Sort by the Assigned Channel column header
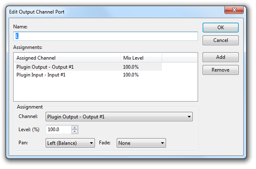The image size is (256, 169). point(67,58)
